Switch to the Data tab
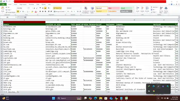Viewport: 180px width, 101px height. [x=38, y=4]
